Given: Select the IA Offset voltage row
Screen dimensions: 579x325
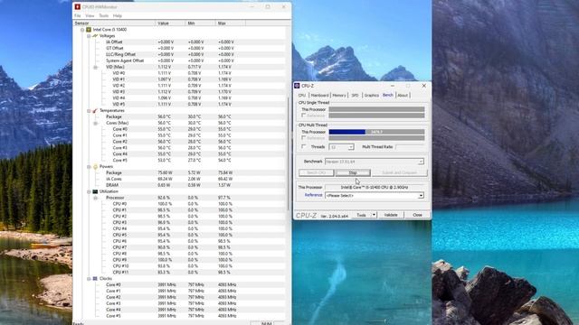Looking at the screenshot, I should click(x=179, y=42).
